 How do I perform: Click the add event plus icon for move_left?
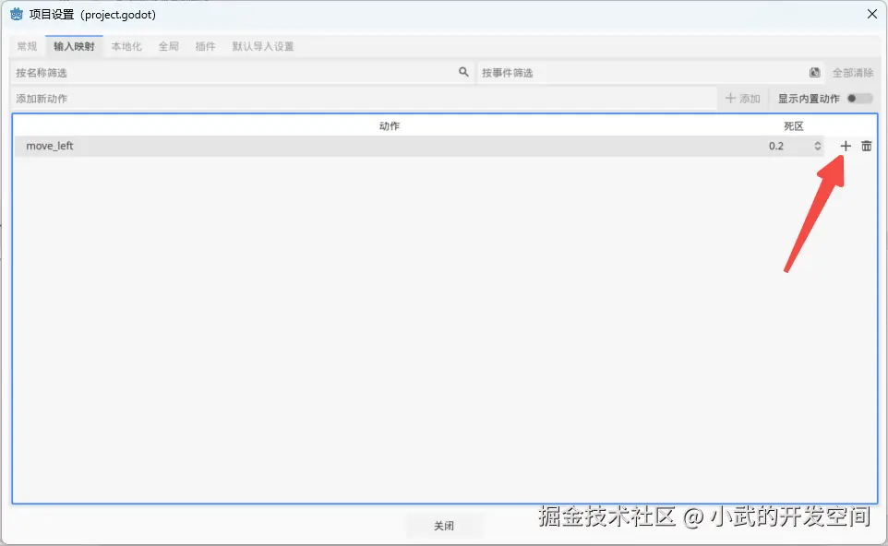844,145
